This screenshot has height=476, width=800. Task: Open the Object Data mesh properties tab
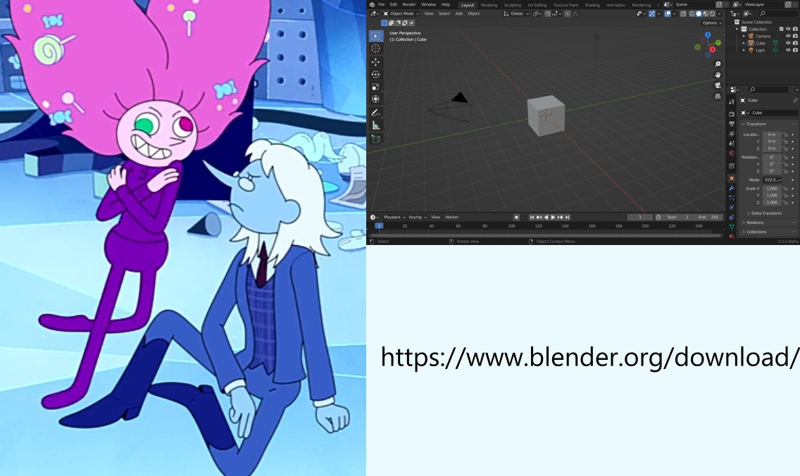732,227
